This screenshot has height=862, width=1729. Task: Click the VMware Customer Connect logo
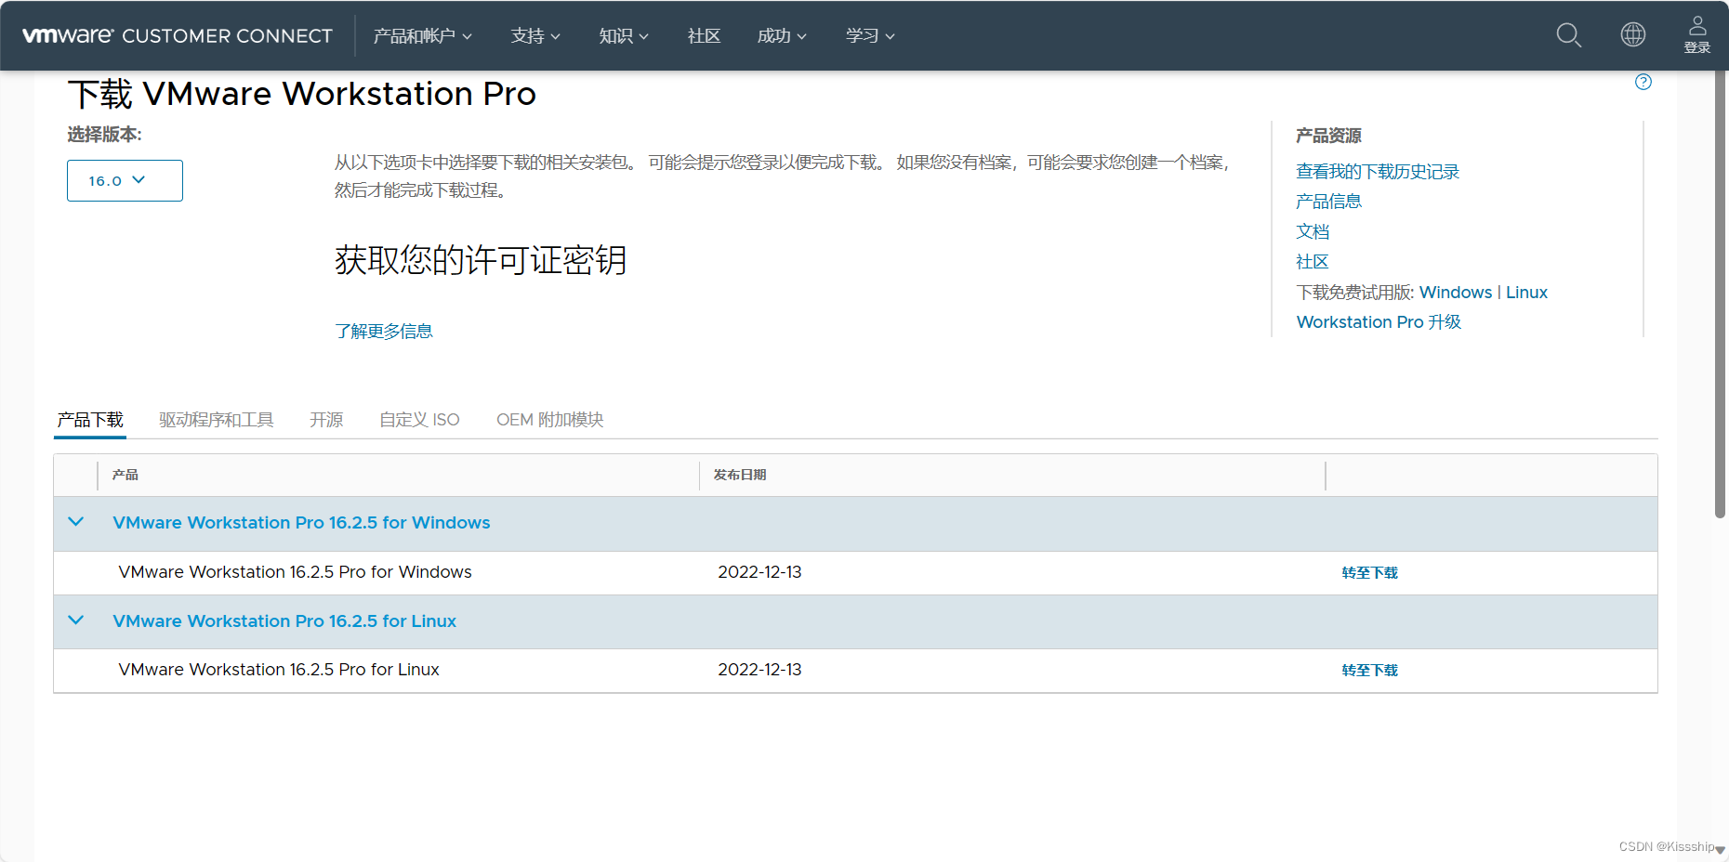[177, 35]
